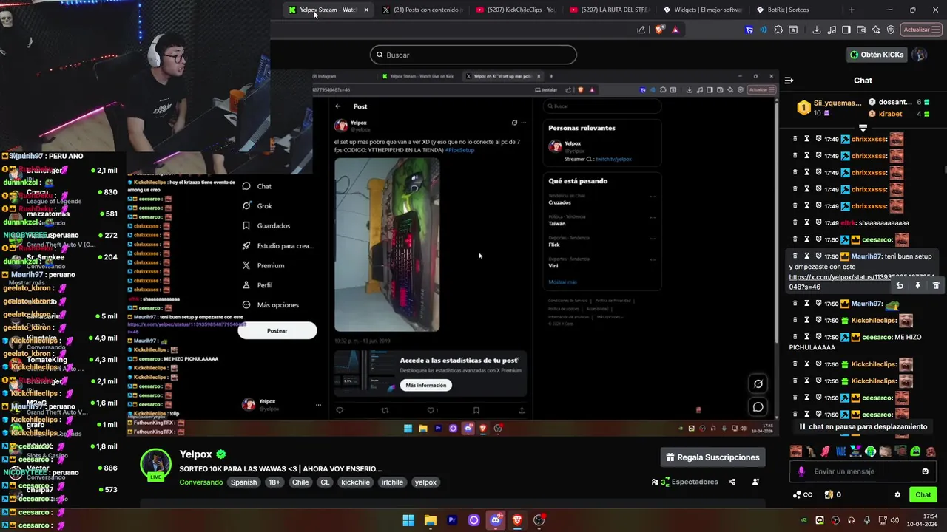This screenshot has width=947, height=532.
Task: Ban ceesarco via shield icon on PICHULAAAAA message
Action: pyautogui.click(x=819, y=337)
